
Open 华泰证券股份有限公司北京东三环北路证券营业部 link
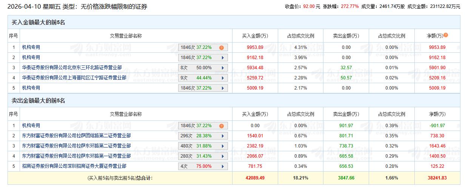click(72, 68)
